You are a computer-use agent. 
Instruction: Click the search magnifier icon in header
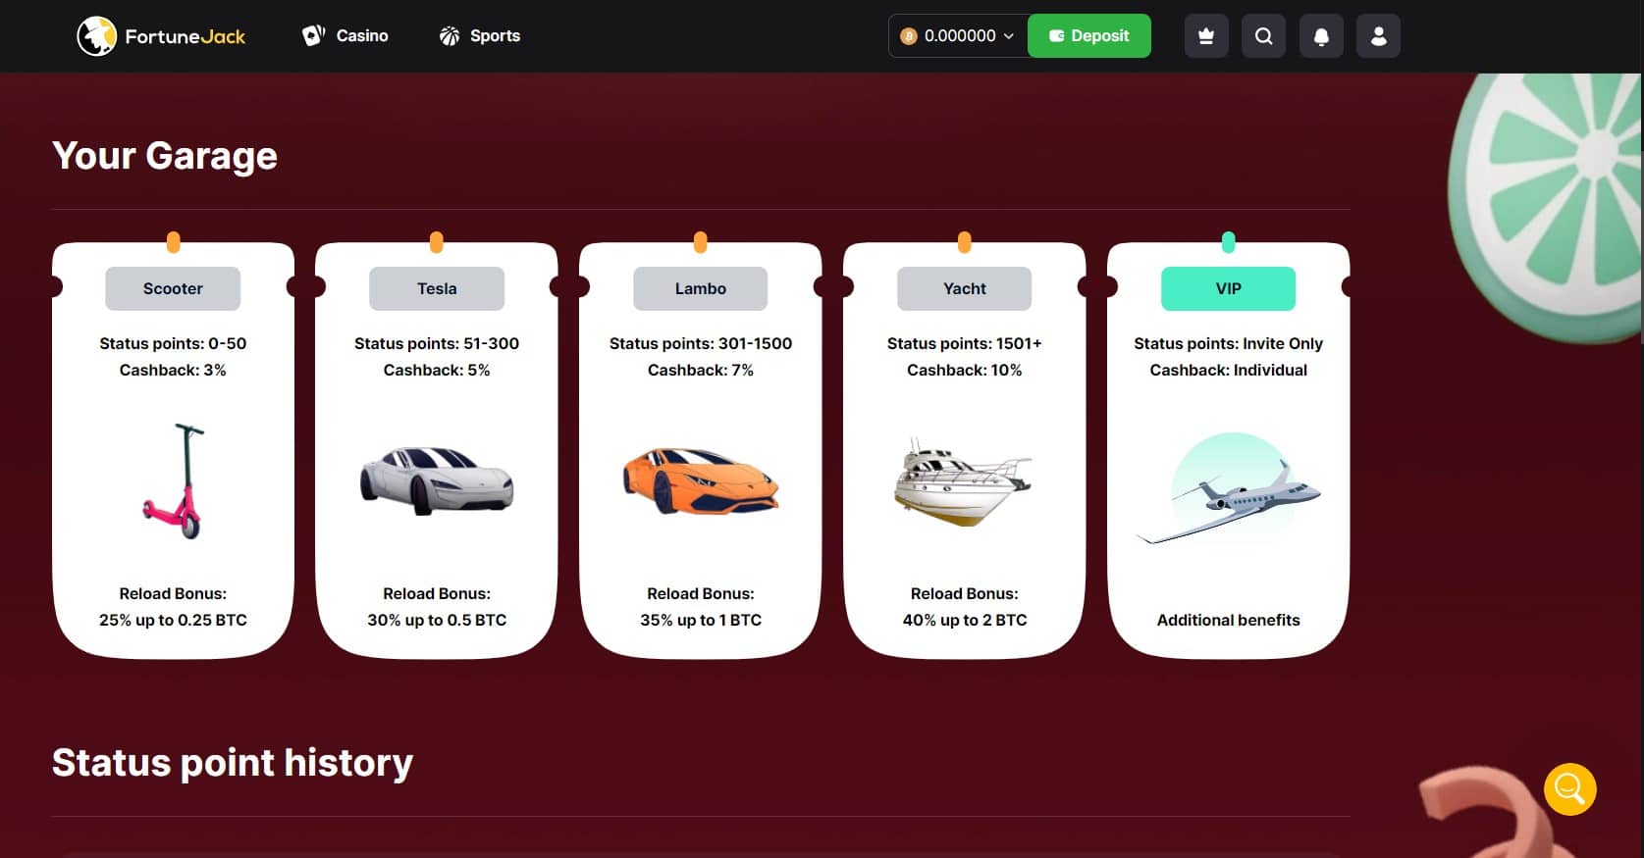coord(1263,36)
